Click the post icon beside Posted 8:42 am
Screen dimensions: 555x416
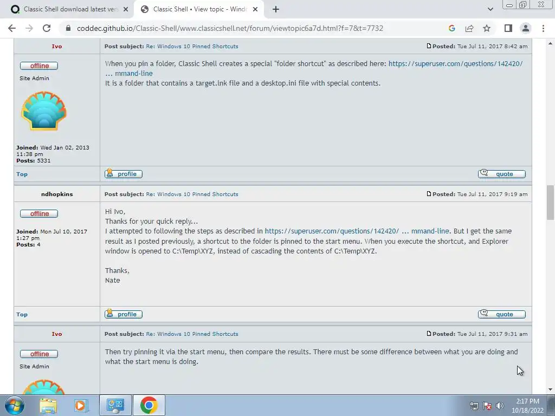point(429,46)
